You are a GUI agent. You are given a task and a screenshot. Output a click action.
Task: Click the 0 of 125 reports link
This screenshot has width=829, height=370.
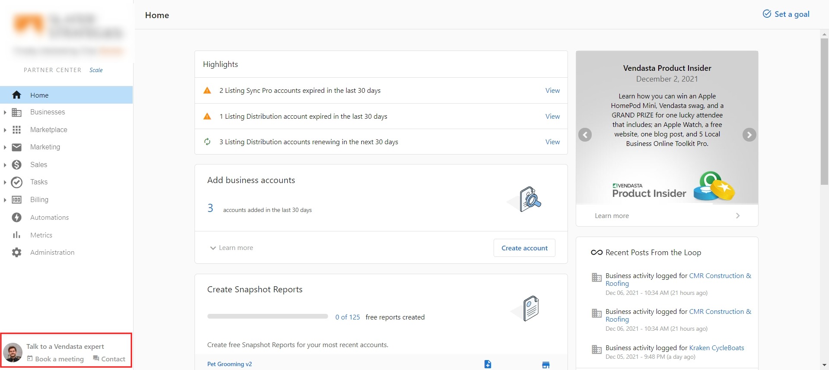point(348,317)
